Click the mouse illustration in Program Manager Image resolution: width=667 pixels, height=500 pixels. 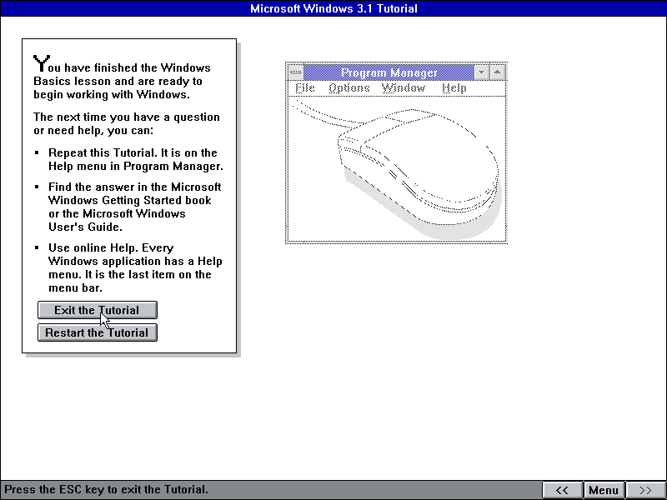398,168
